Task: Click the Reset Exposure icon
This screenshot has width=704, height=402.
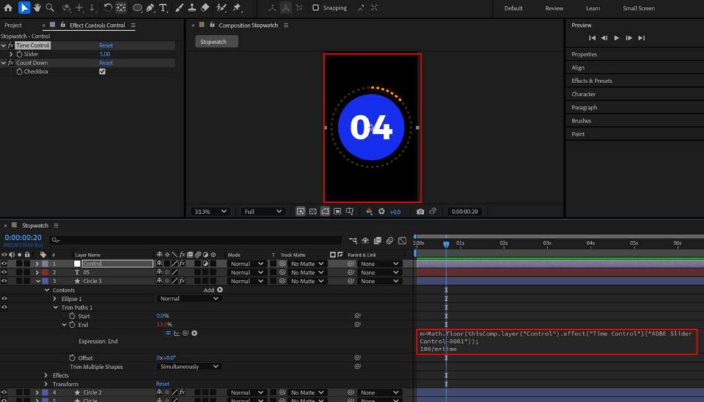Action: tap(382, 212)
